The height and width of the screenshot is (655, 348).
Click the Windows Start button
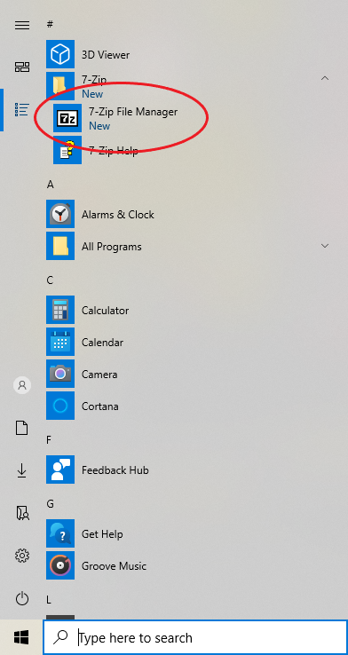click(21, 637)
